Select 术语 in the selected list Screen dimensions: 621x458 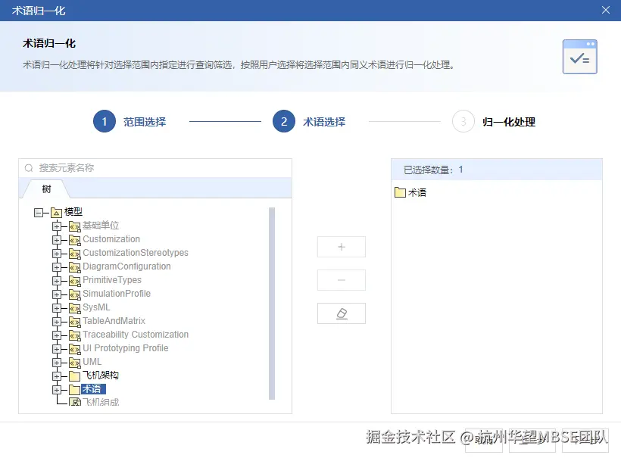tap(417, 192)
